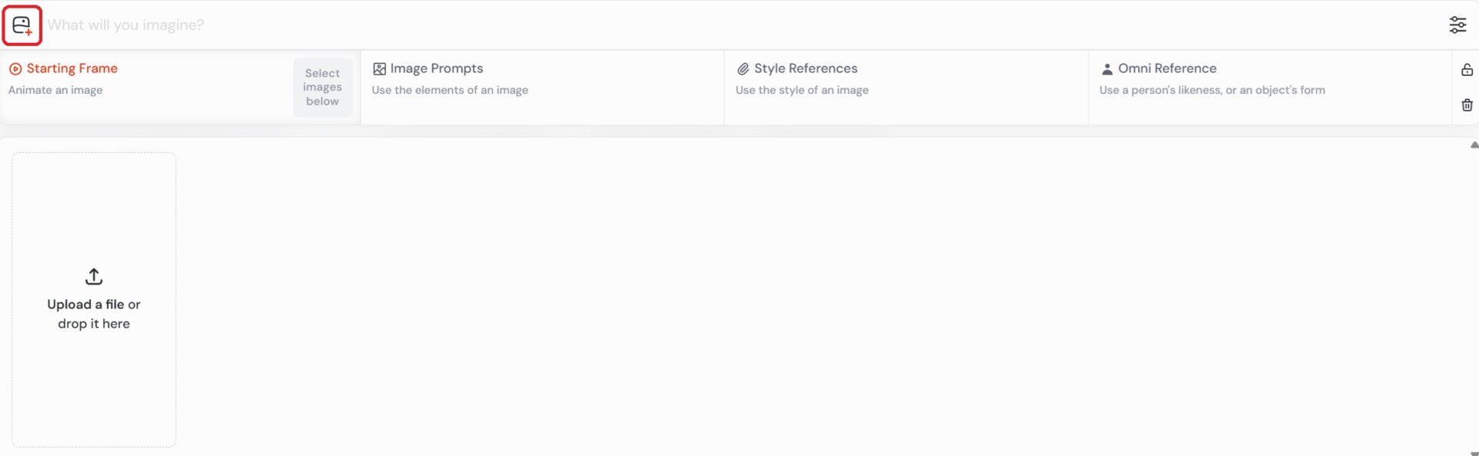Click the Style References paperclip icon
This screenshot has height=456, width=1479.
pos(743,69)
